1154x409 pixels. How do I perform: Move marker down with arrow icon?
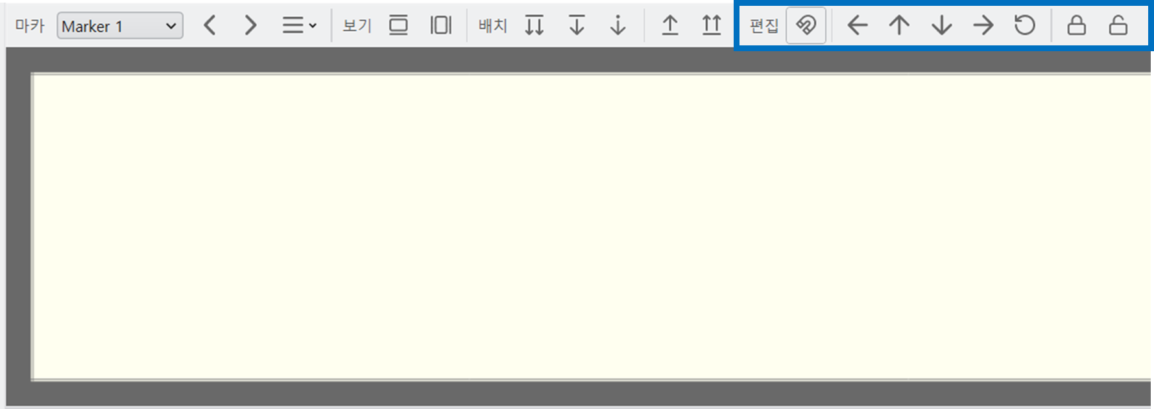[x=941, y=25]
